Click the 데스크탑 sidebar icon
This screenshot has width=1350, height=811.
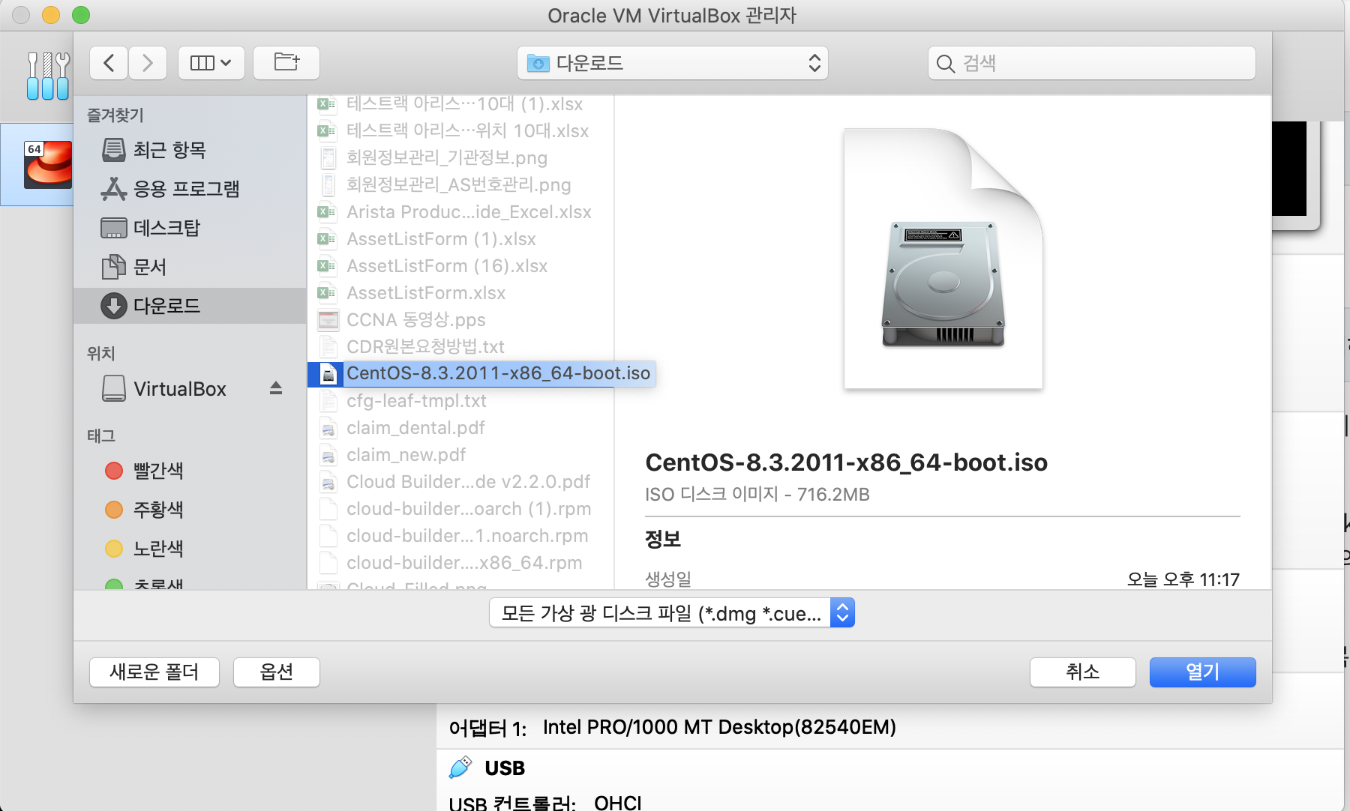pos(114,228)
